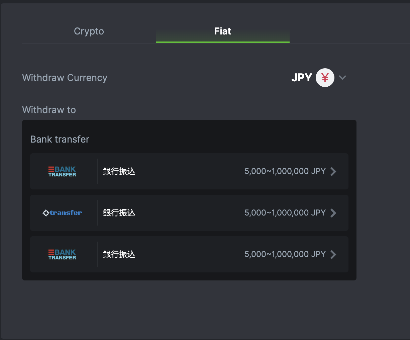The width and height of the screenshot is (410, 340).
Task: Click the topmost BANK TRANSFER logo
Action: [62, 171]
